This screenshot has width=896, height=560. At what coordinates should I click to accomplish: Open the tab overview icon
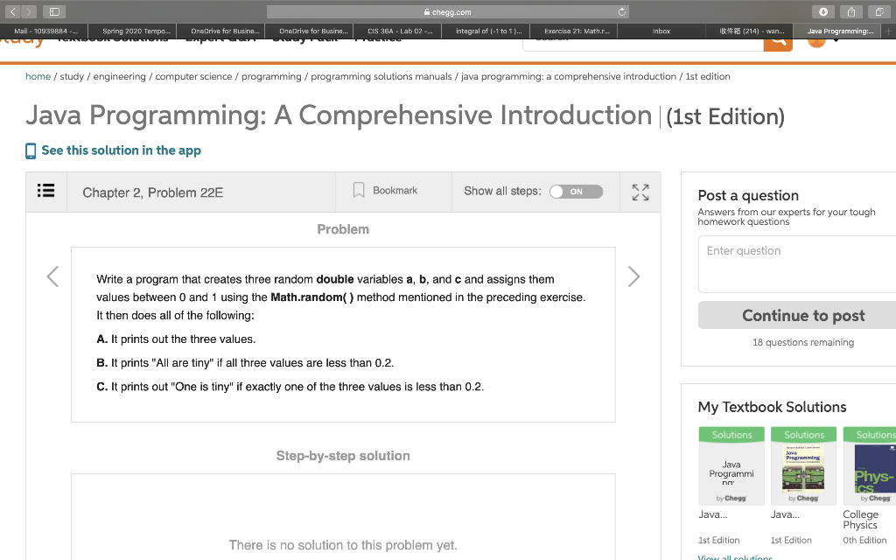point(878,11)
